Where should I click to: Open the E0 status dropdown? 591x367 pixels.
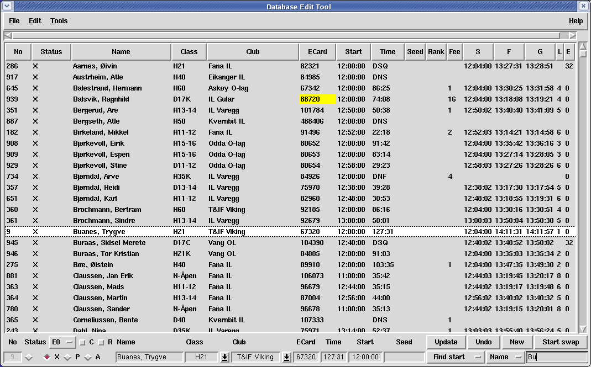point(62,342)
